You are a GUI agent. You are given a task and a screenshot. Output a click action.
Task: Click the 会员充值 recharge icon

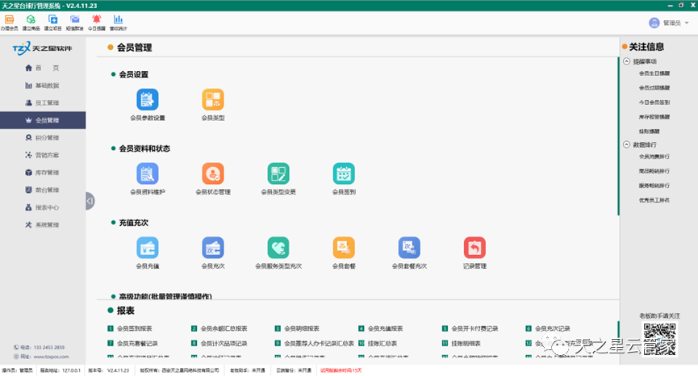[148, 248]
